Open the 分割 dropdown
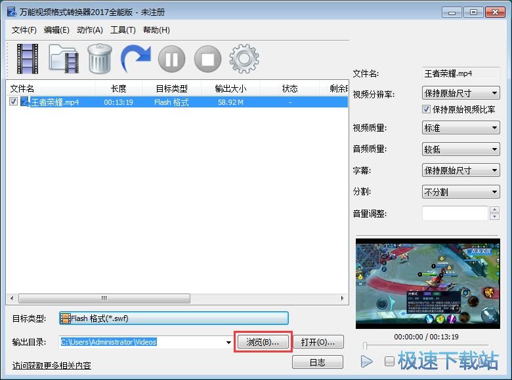The width and height of the screenshot is (512, 380). coord(461,191)
